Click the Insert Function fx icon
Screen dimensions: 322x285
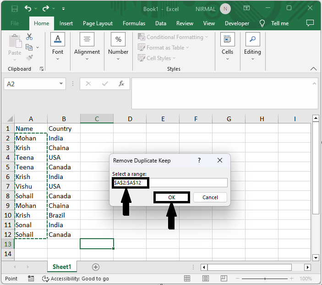coord(121,84)
